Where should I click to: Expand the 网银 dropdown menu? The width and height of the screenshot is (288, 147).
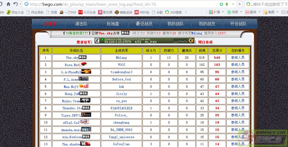coord(235,12)
